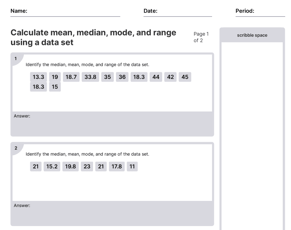This screenshot has width=291, height=230.
Task: Click the scribble space header
Action: [x=252, y=35]
